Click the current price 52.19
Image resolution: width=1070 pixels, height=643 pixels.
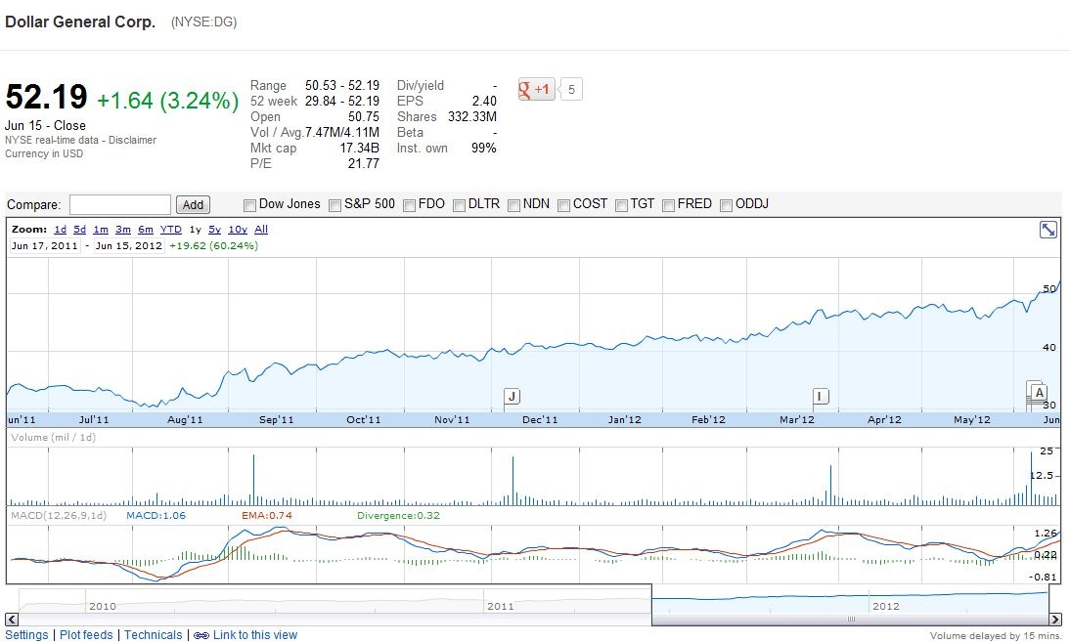click(46, 97)
